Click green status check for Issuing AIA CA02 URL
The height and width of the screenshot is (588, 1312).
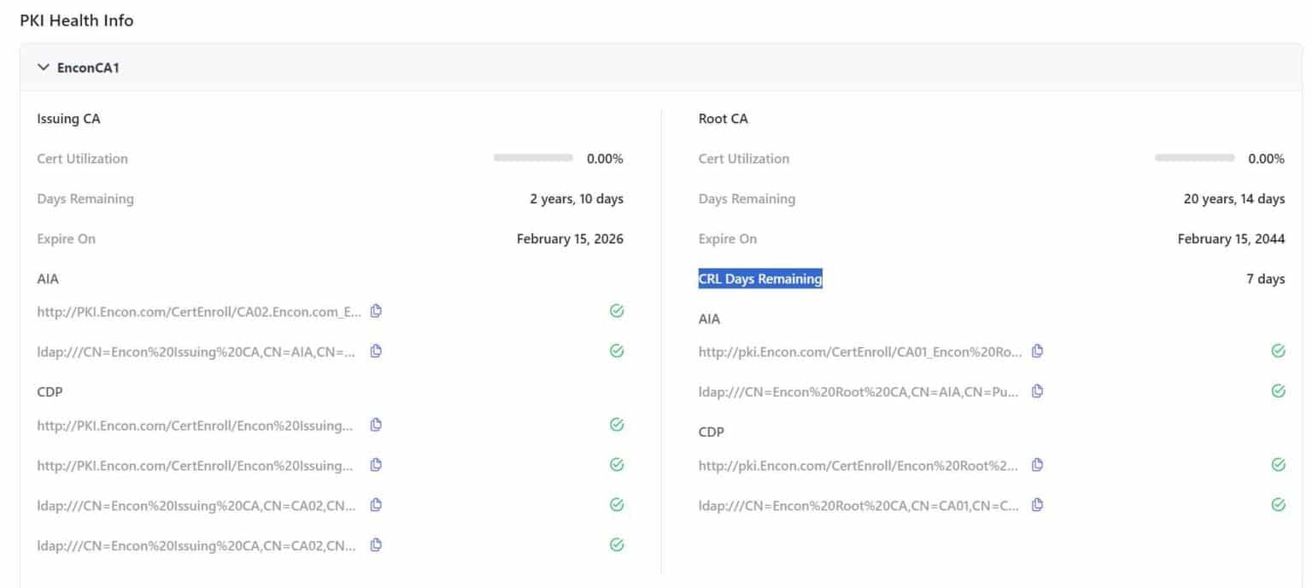[617, 311]
